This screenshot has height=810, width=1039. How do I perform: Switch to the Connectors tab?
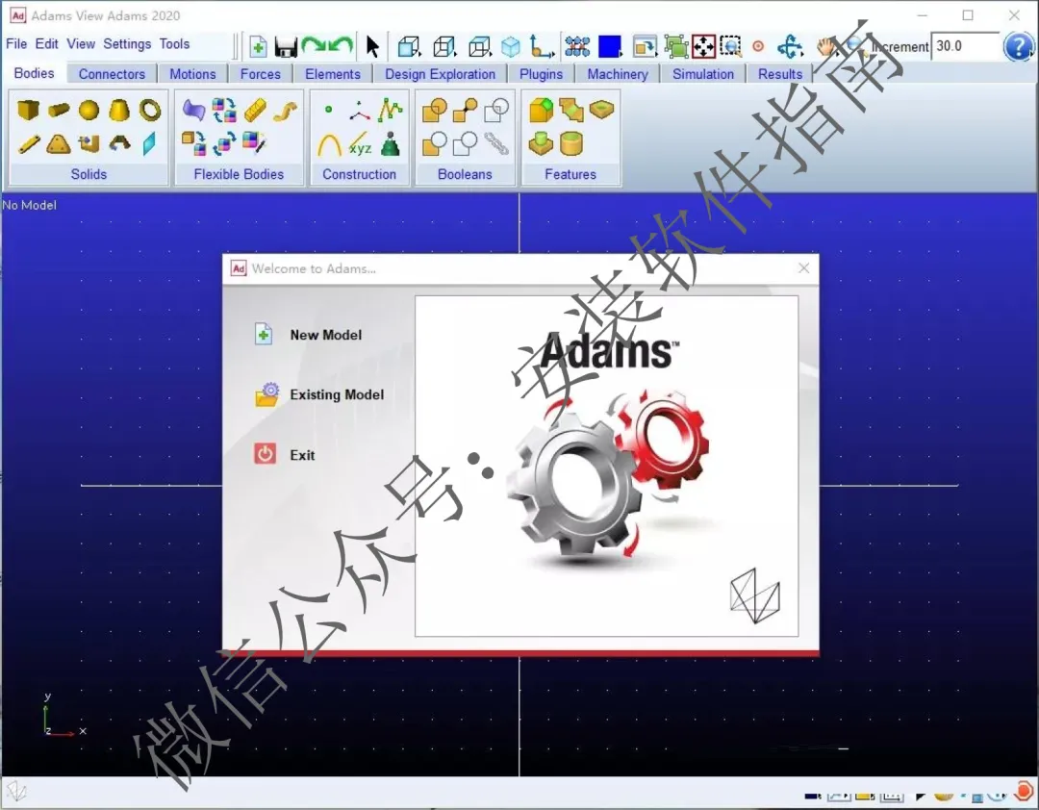coord(112,73)
